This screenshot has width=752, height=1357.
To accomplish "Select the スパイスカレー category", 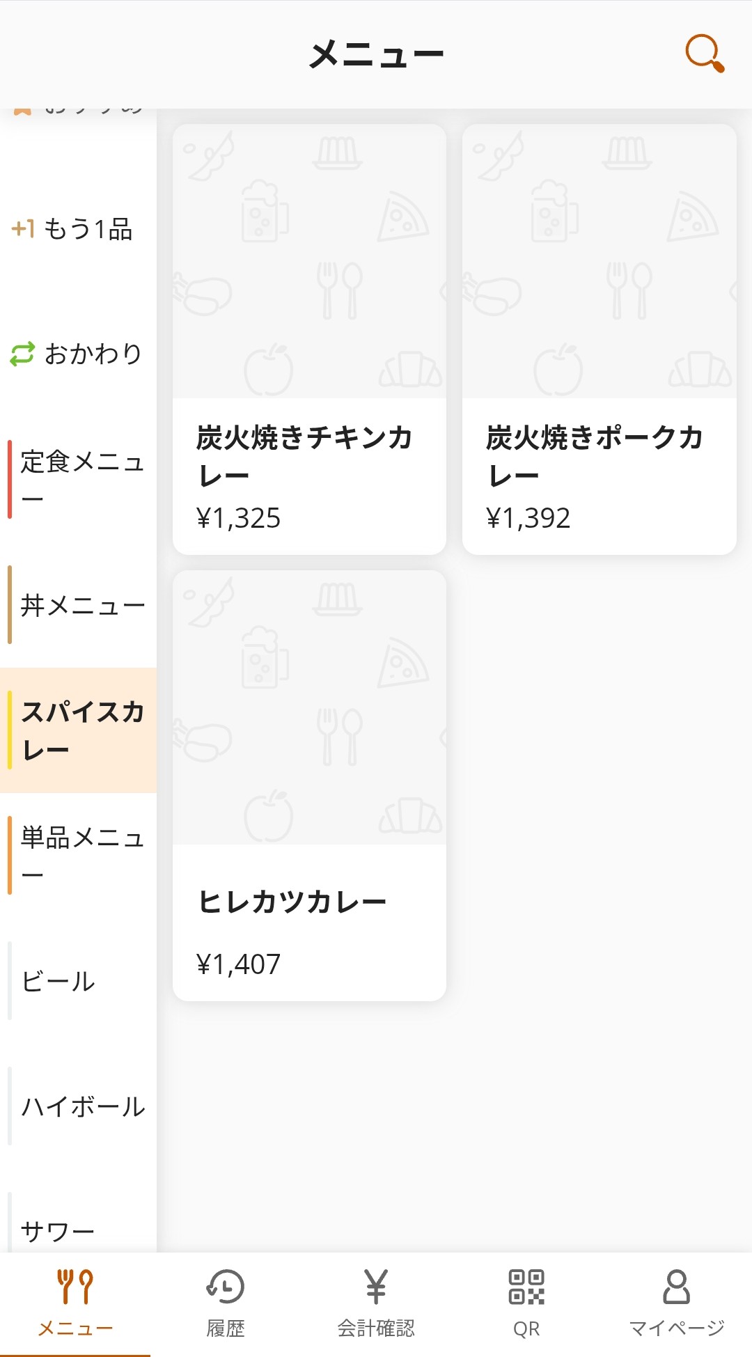I will point(81,730).
